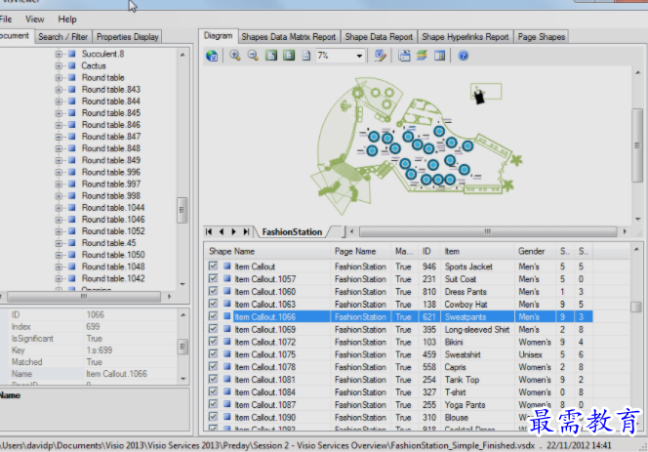Screen dimensions: 648x452
Task: Toggle checkbox for Item Callout.1075
Action: point(214,354)
